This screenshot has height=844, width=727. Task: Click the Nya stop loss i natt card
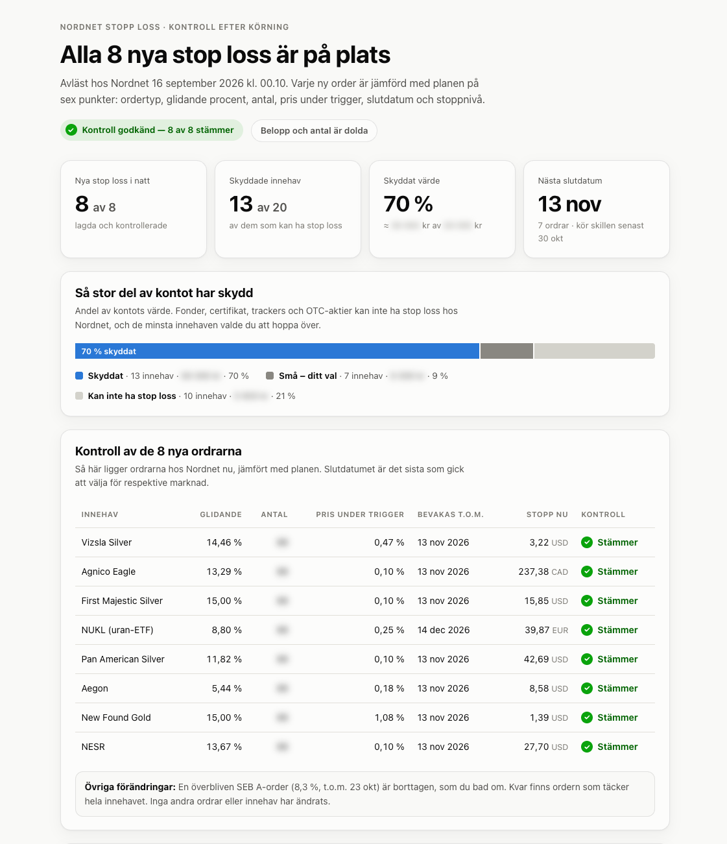pyautogui.click(x=134, y=209)
